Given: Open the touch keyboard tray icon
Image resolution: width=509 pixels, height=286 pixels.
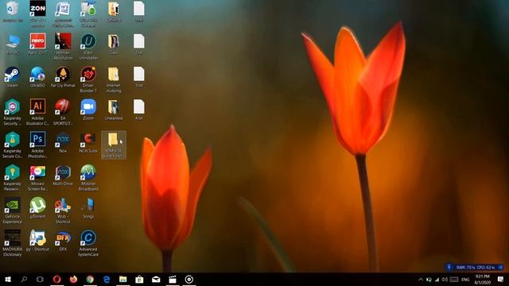Looking at the screenshot, I should 454,279.
